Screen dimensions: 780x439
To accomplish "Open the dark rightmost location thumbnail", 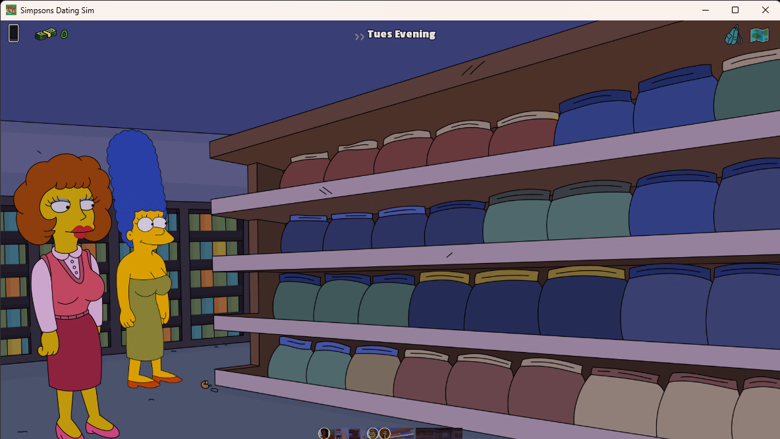I will [x=439, y=434].
